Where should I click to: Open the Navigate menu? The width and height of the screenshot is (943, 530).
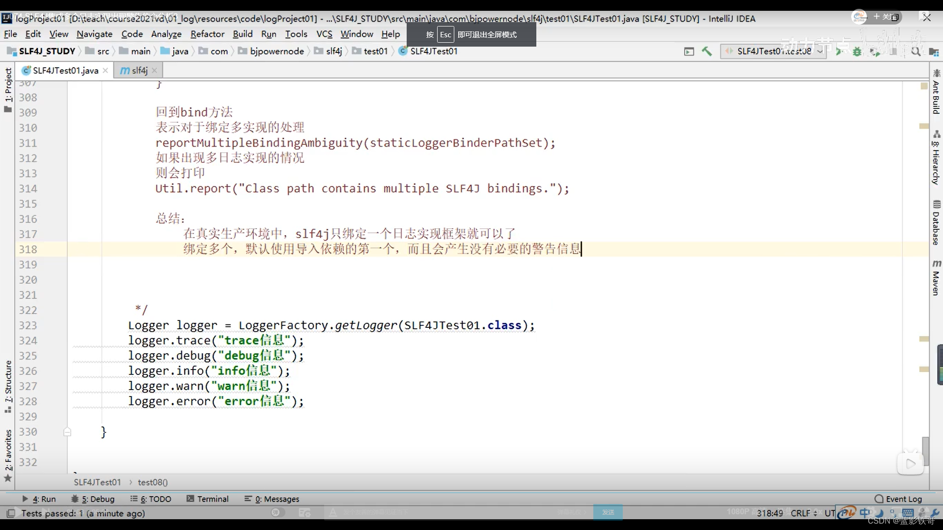[94, 34]
